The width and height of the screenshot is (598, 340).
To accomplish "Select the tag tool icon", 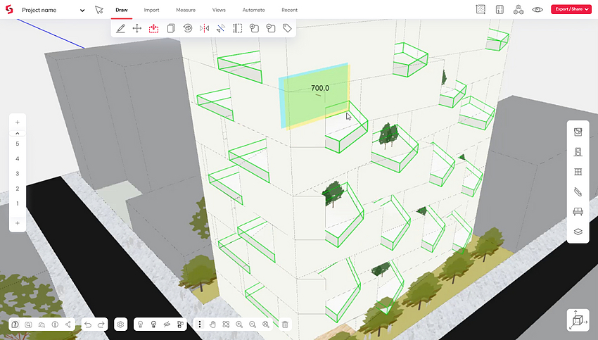I will [287, 28].
